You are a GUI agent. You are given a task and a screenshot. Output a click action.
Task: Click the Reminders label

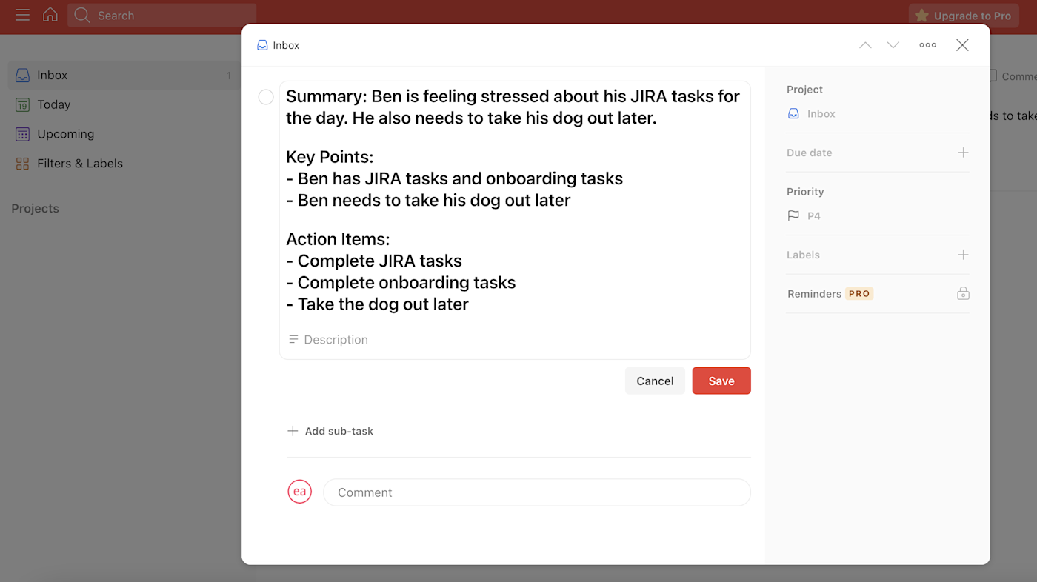tap(814, 294)
